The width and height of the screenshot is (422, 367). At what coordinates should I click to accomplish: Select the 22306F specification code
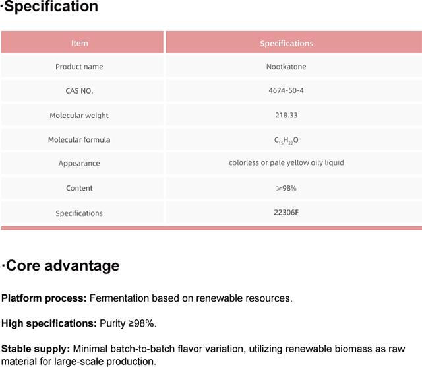[286, 213]
